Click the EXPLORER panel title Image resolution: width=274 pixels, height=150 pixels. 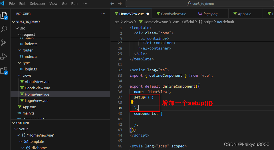[x=23, y=14]
